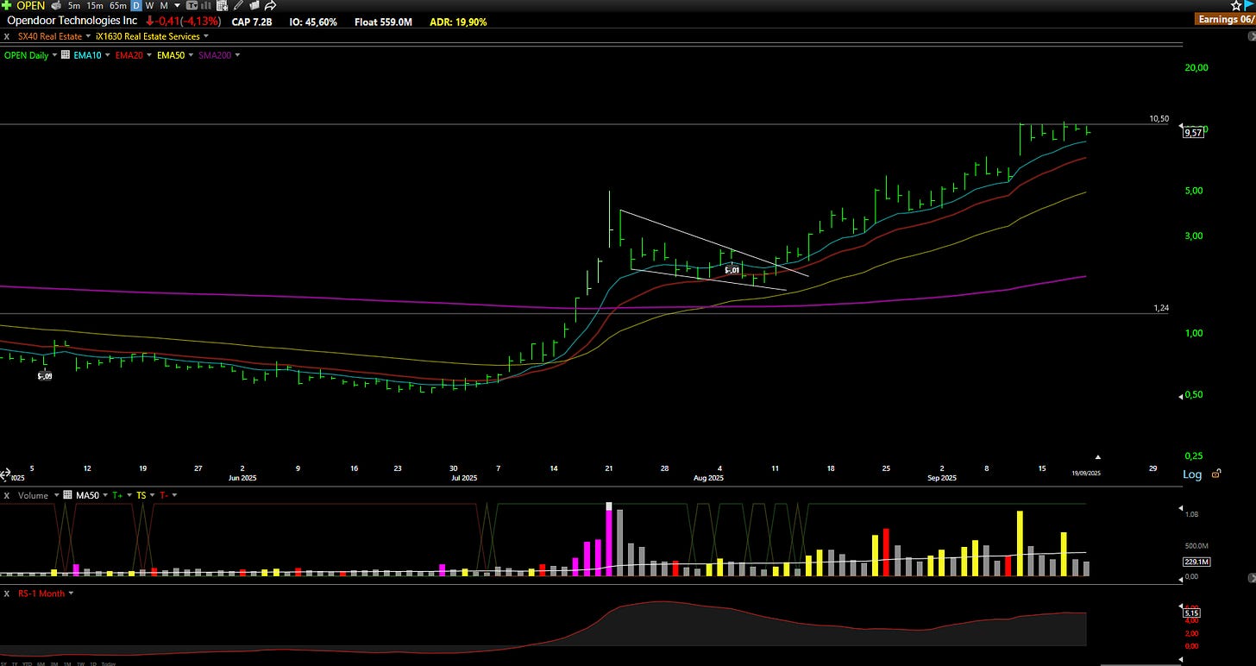This screenshot has height=666, width=1256.
Task: Click the icon right of OPEN ticker
Action: coord(56,5)
